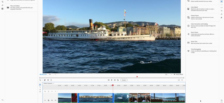Viewport: 224px width, 103px height.
Task: Go to next edit point
Action: (x=115, y=80)
